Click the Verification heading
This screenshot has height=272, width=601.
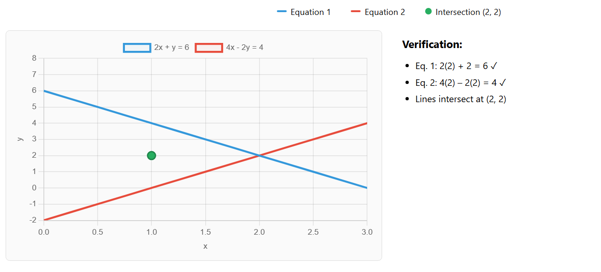tap(432, 44)
